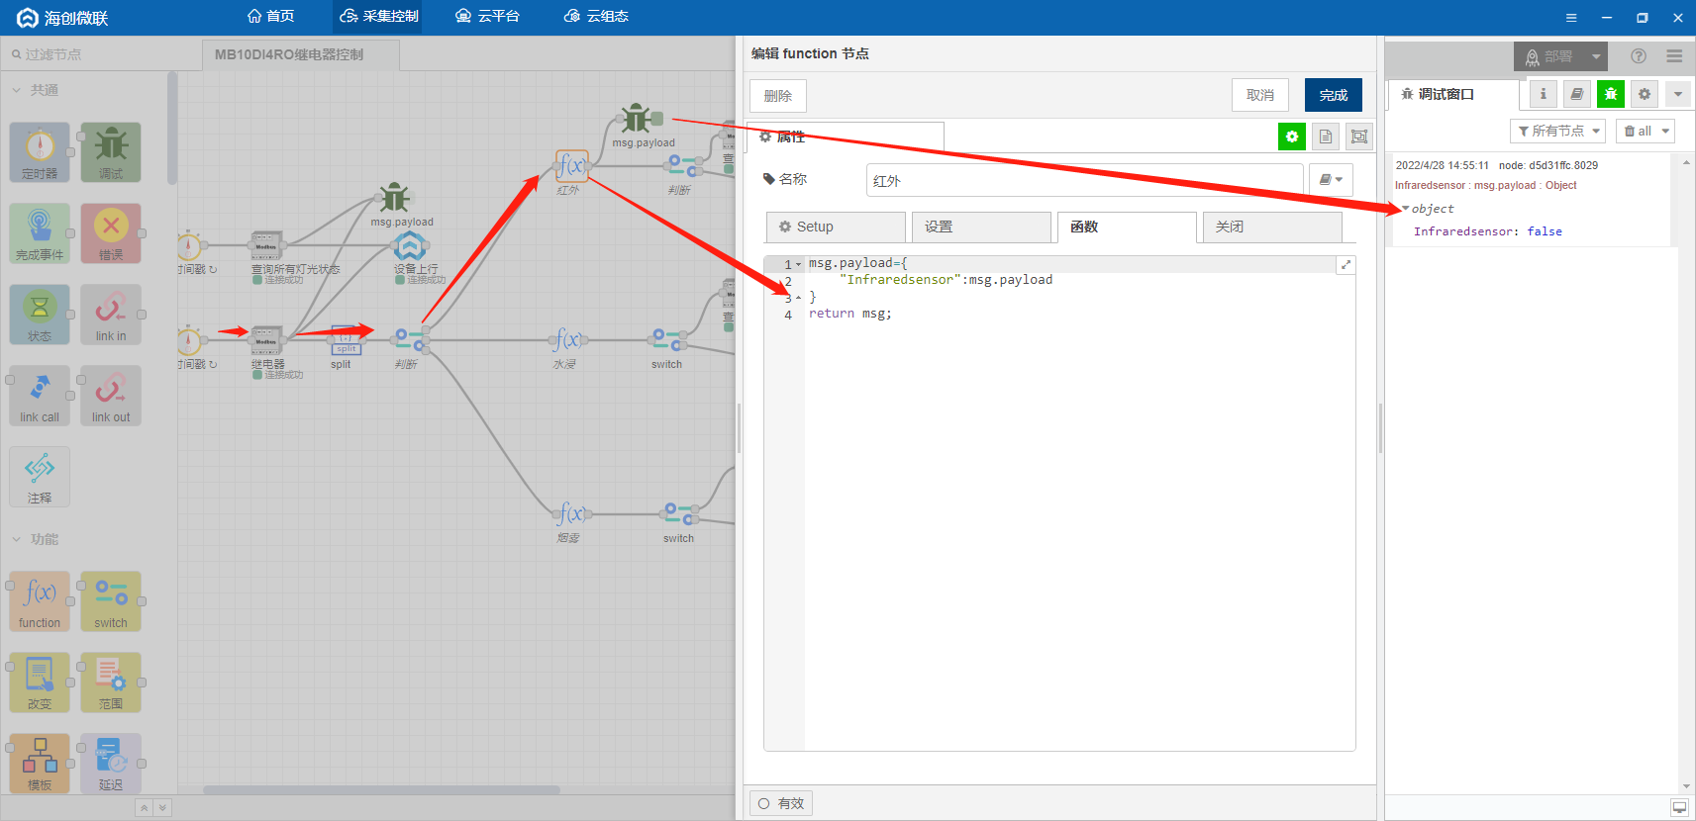Open the name field library dropdown
Screen dimensions: 1696x821
1331,180
